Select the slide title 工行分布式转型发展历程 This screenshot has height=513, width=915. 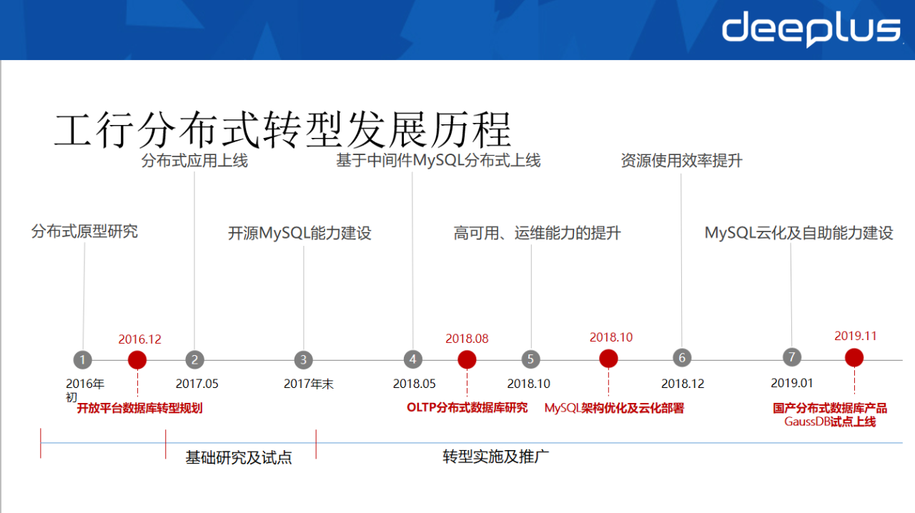[283, 129]
